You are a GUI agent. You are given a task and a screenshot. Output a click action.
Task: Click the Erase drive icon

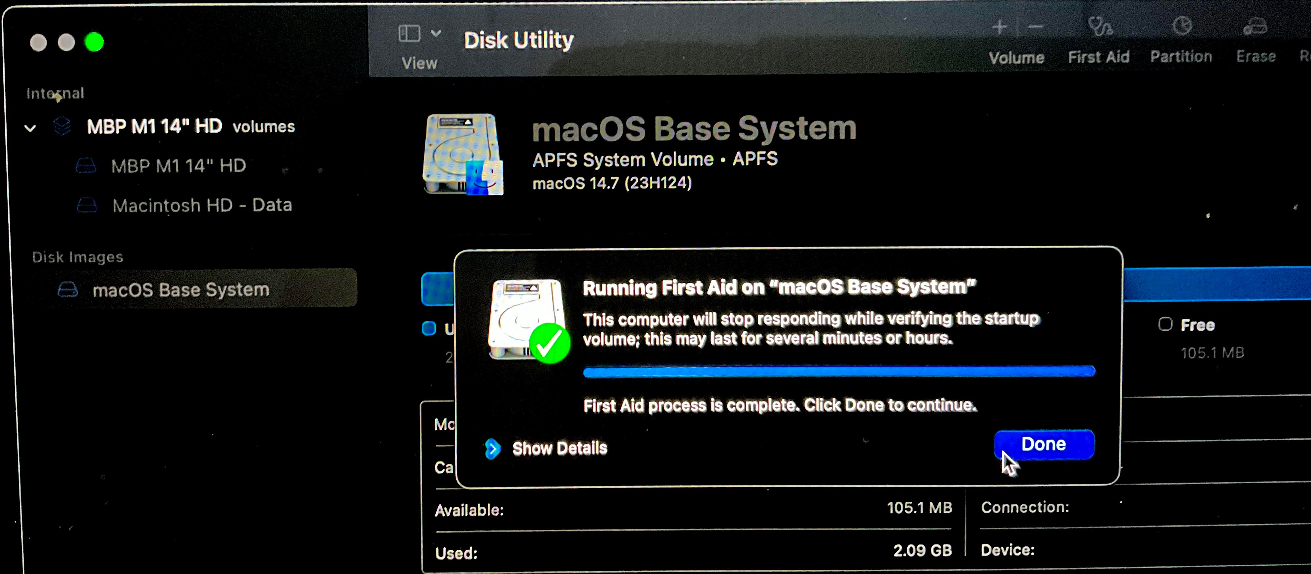(x=1255, y=27)
